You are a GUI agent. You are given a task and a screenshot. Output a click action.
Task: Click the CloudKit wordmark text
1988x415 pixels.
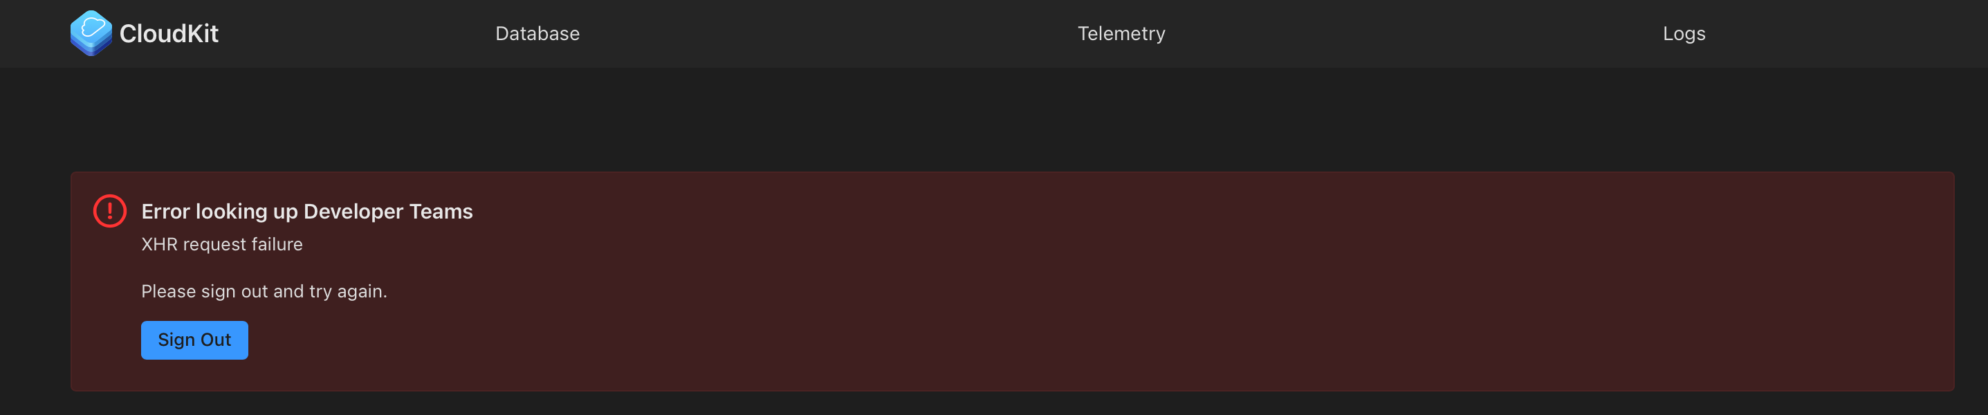point(169,34)
